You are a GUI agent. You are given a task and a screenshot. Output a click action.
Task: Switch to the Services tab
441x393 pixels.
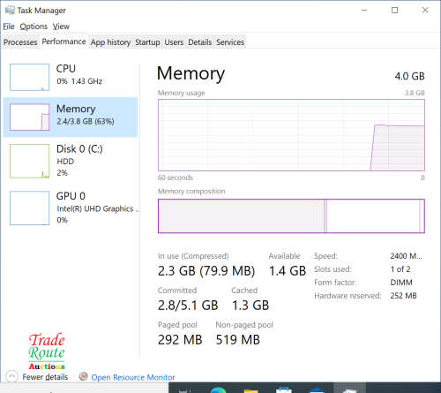230,42
